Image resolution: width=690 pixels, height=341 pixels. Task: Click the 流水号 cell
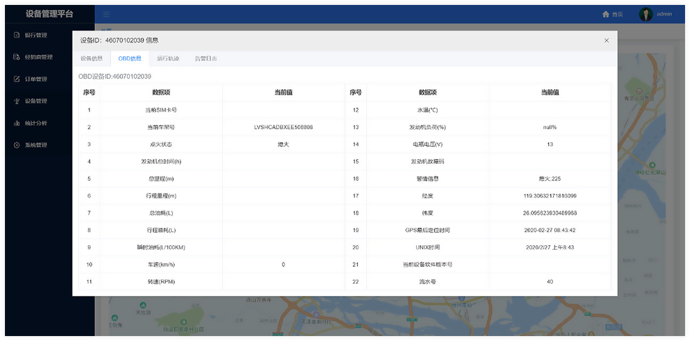pos(427,282)
